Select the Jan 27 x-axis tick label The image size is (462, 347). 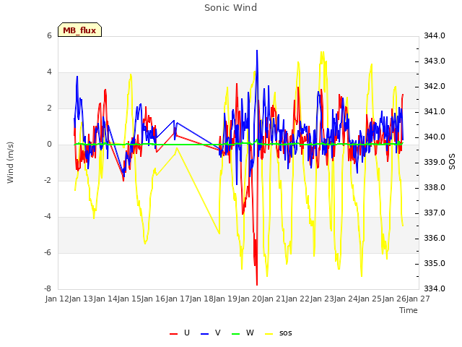click(x=418, y=299)
